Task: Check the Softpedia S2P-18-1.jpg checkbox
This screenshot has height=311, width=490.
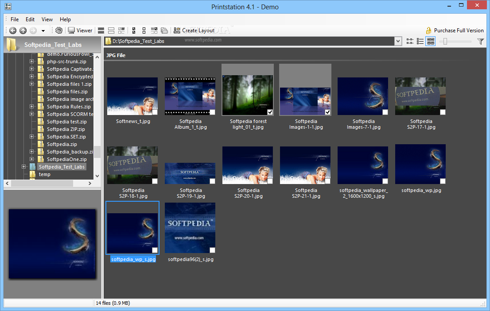Action: tap(155, 181)
